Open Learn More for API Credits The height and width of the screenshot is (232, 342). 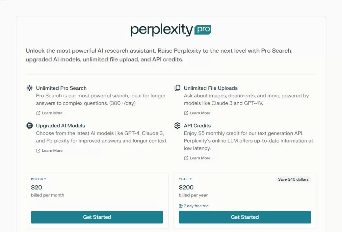[x=200, y=158]
